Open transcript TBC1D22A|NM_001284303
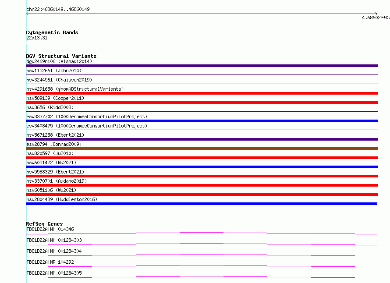This screenshot has height=283, width=390. (54, 240)
